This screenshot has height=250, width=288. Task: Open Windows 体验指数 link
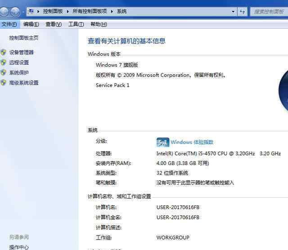(x=192, y=142)
